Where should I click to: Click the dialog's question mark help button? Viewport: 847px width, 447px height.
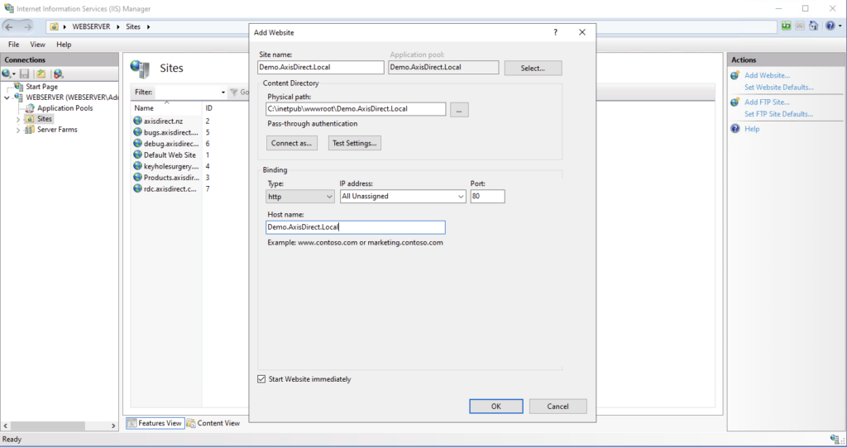pos(555,32)
